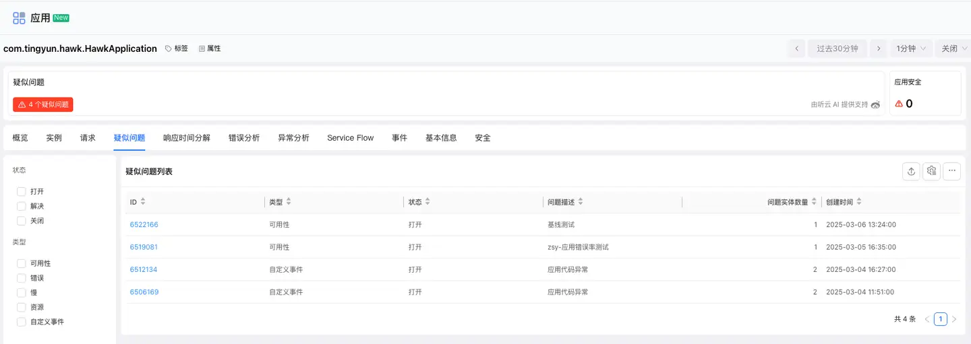Open issue ID 6522166 link
971x344 pixels.
click(x=144, y=225)
